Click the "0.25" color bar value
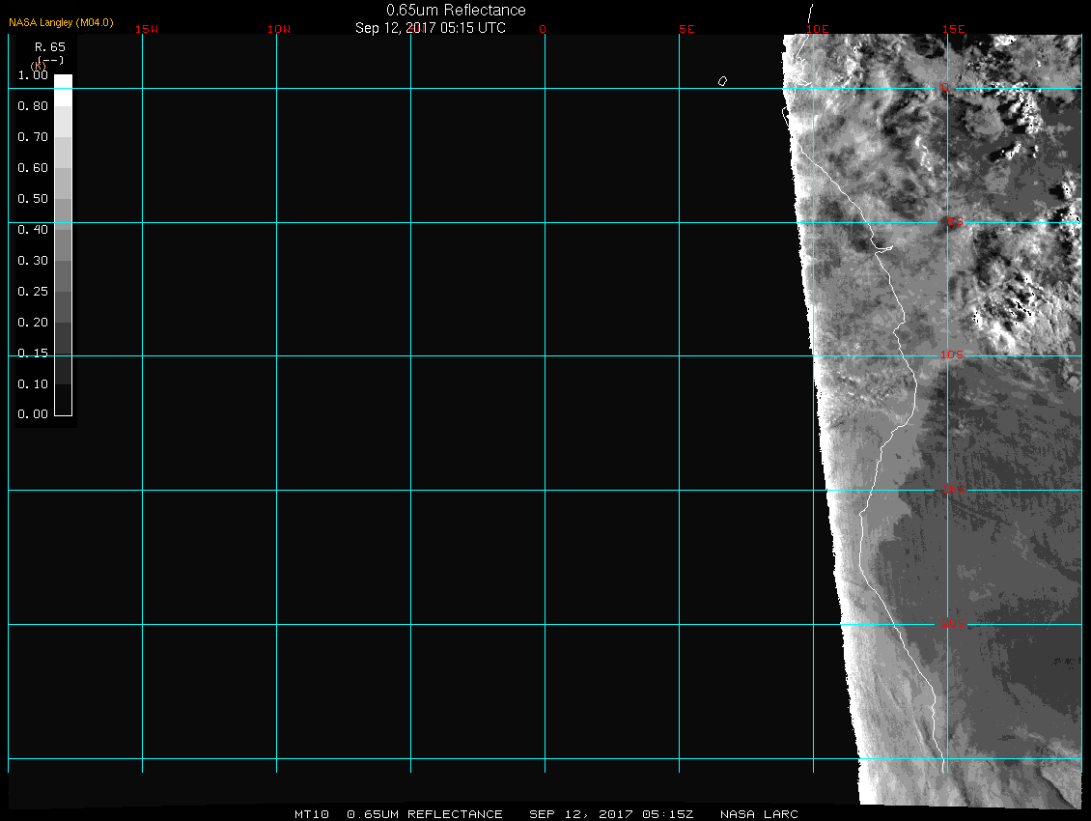Image resolution: width=1091 pixels, height=821 pixels. point(33,291)
